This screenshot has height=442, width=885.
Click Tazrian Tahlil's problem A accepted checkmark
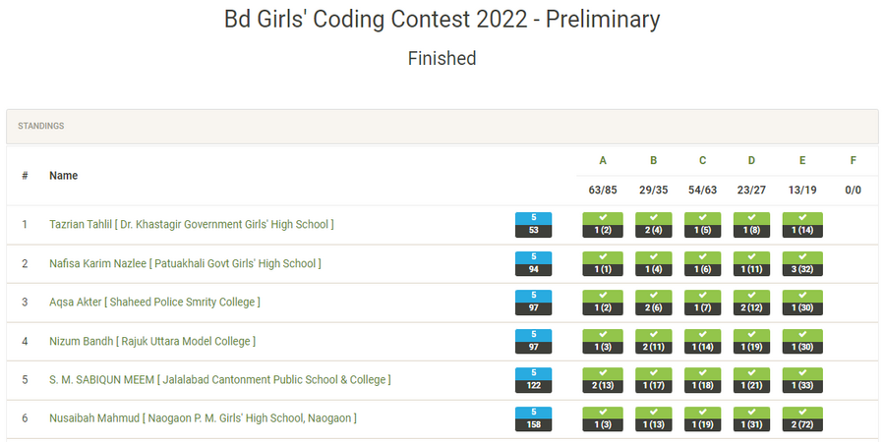click(603, 218)
